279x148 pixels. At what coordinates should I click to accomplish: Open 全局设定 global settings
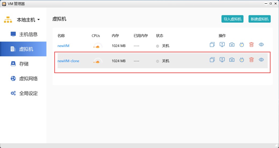[28, 93]
